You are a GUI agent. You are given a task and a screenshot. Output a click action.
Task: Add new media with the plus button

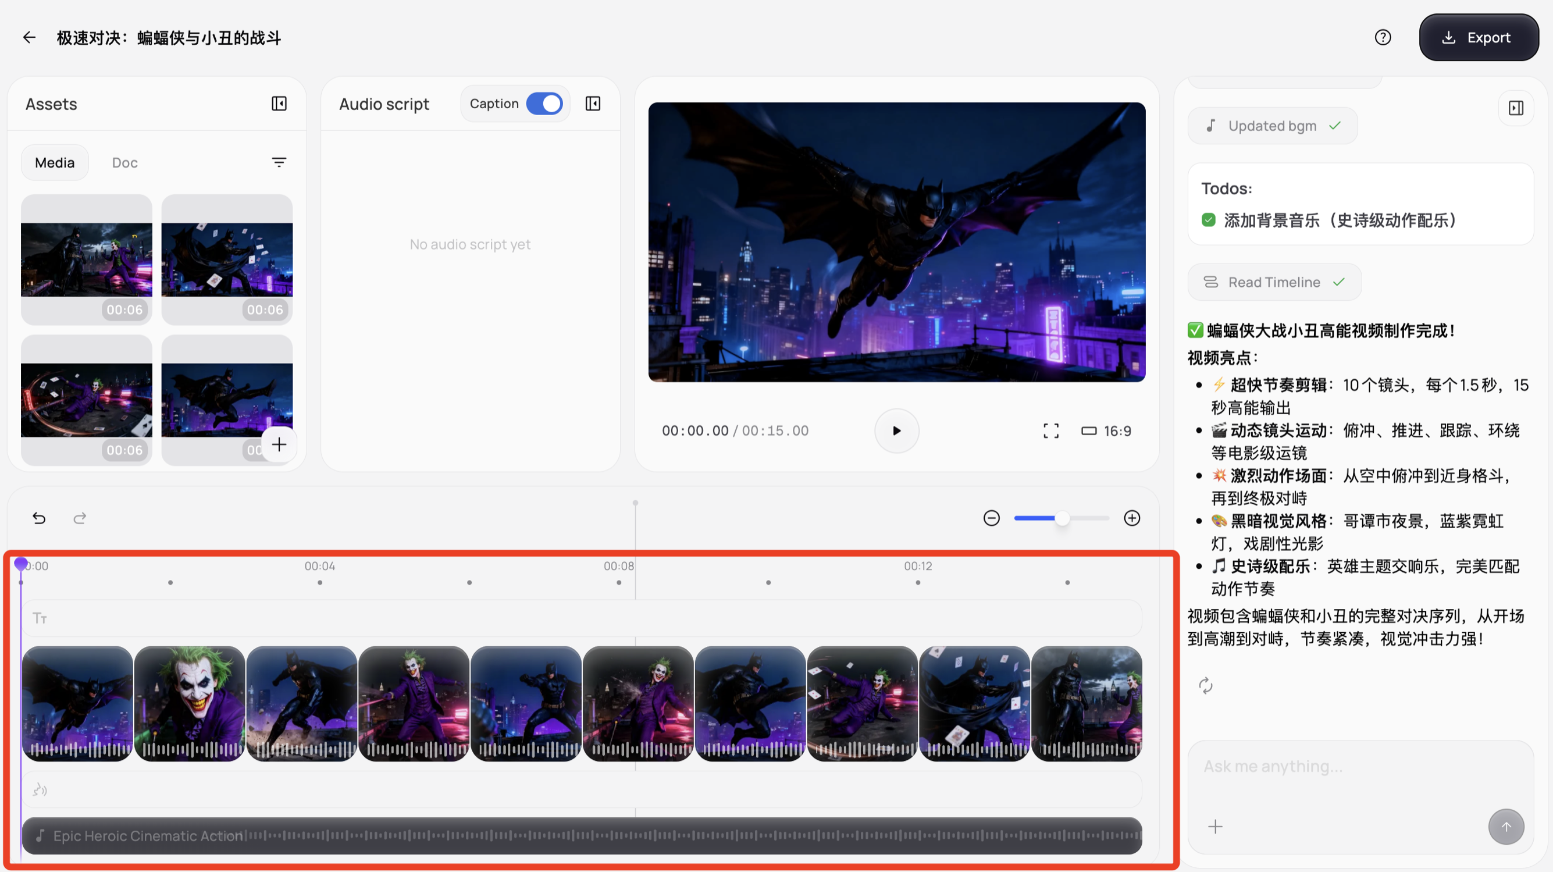(279, 445)
